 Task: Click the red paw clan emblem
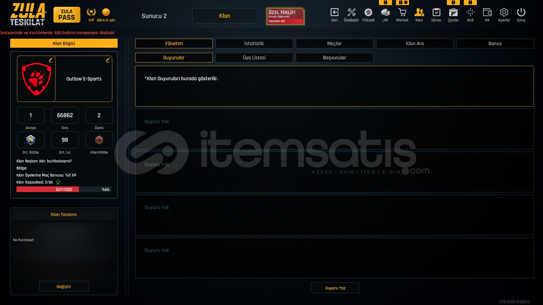[36, 79]
